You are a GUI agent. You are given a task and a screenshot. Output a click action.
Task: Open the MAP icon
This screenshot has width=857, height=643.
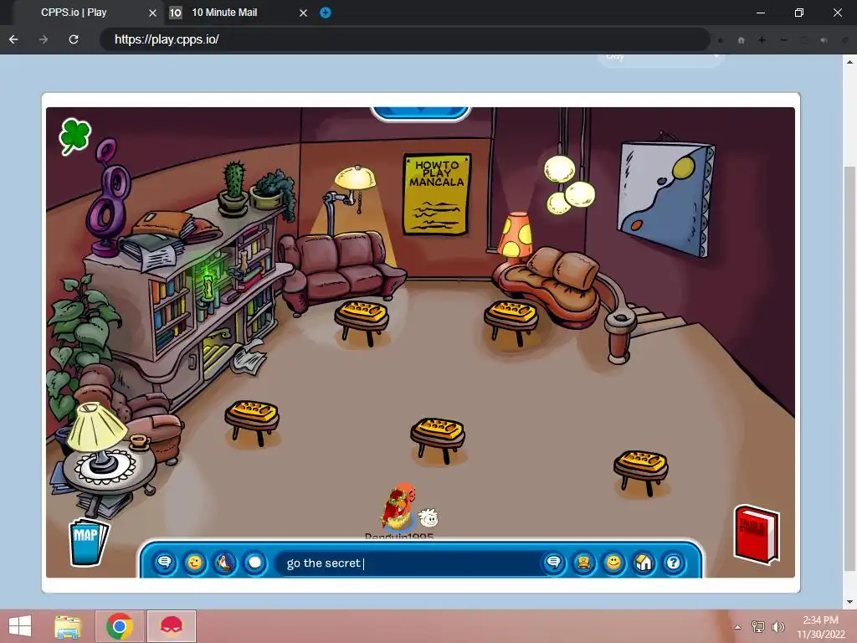coord(88,542)
